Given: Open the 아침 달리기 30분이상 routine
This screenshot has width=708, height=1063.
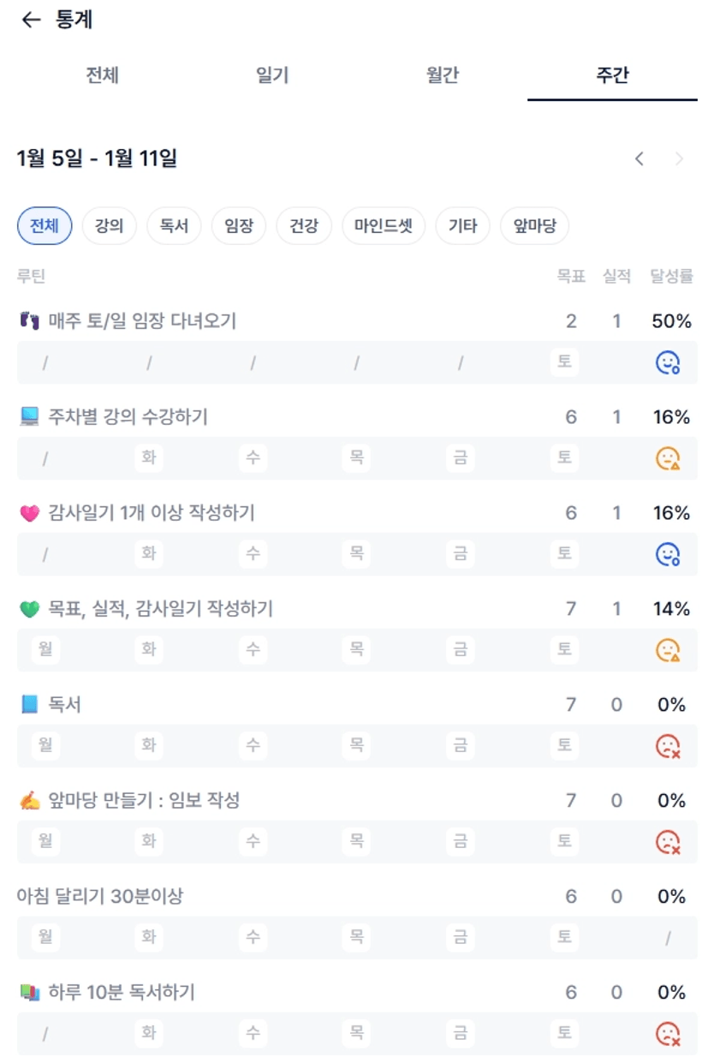Looking at the screenshot, I should [100, 897].
